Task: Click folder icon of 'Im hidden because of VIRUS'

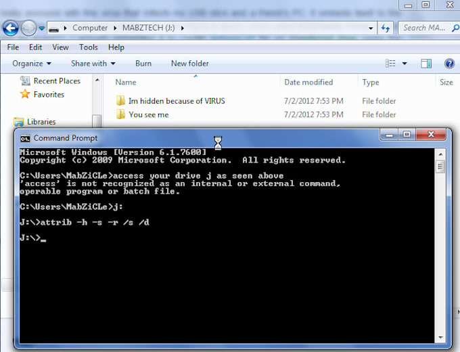Action: click(120, 101)
